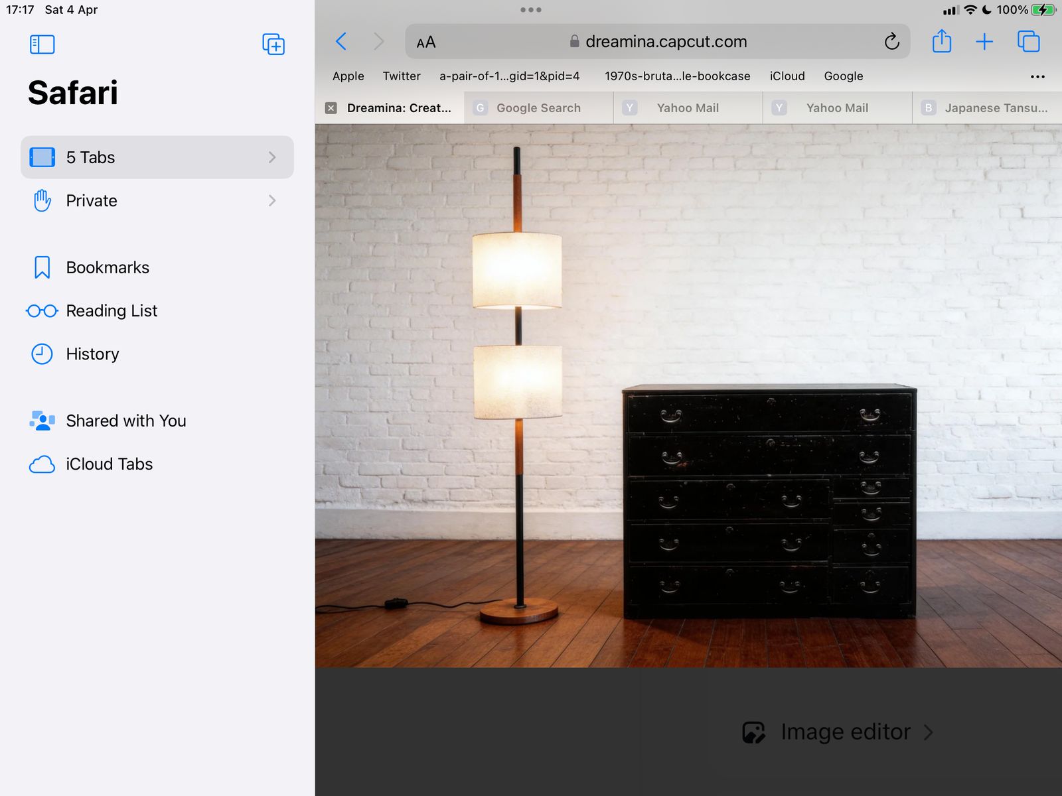Switch to the Japanese Tansu tab
The height and width of the screenshot is (796, 1062).
(x=987, y=108)
